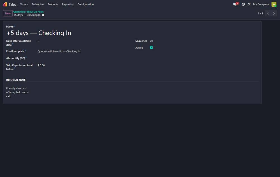Screen dimensions: 280x177
Task: Click the 1 / 1 pager counter
Action: 260,13
